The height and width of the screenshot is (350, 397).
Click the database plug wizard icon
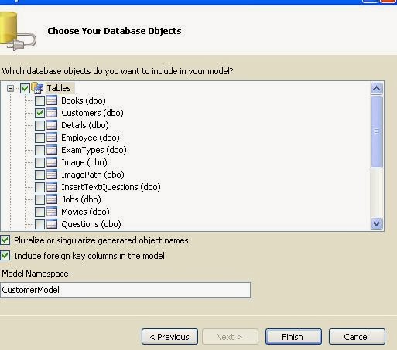(18, 31)
